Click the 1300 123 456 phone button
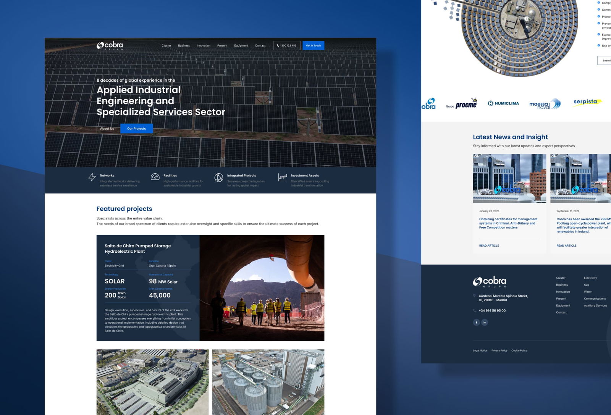The width and height of the screenshot is (611, 415). (287, 45)
